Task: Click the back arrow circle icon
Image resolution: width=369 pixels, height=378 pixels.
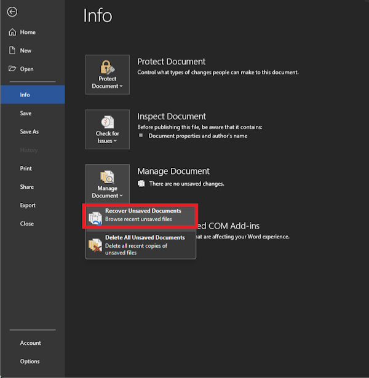Action: 12,12
